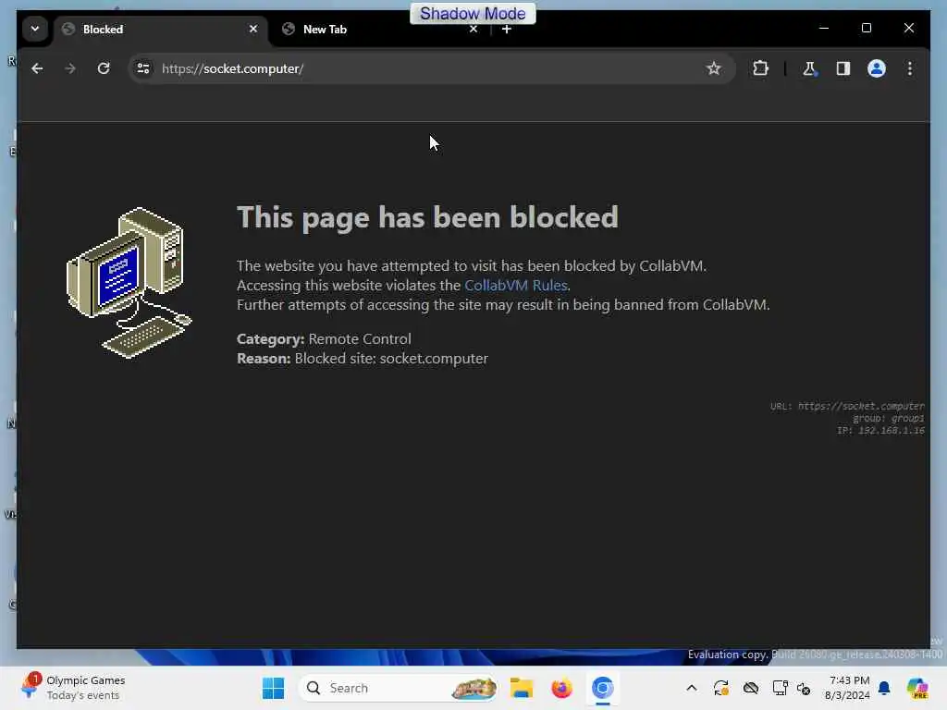
Task: Open File Explorer from the taskbar
Action: [522, 688]
